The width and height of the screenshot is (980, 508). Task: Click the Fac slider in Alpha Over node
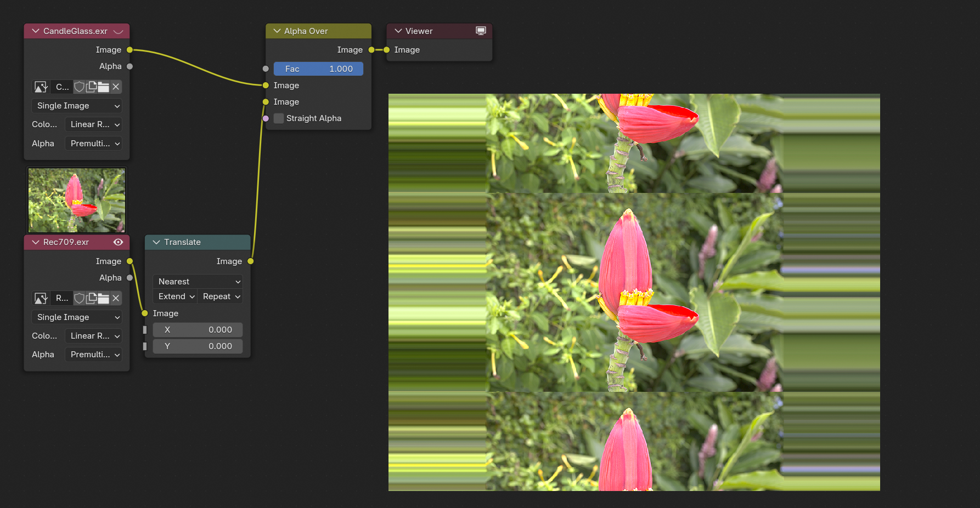tap(318, 69)
